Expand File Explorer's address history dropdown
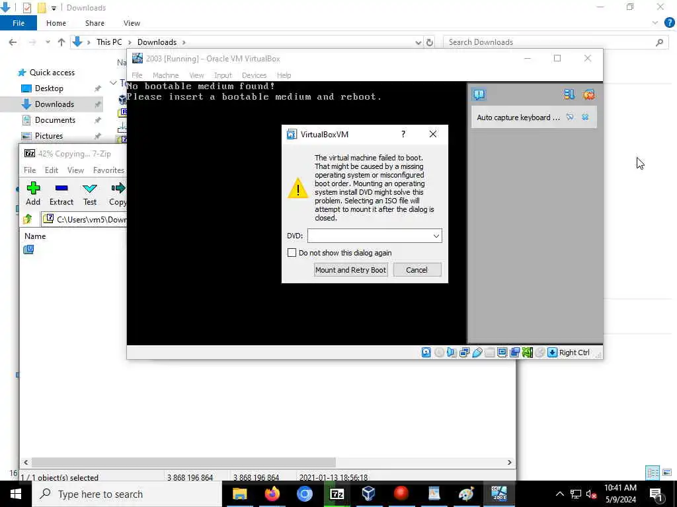This screenshot has width=677, height=507. 418,42
